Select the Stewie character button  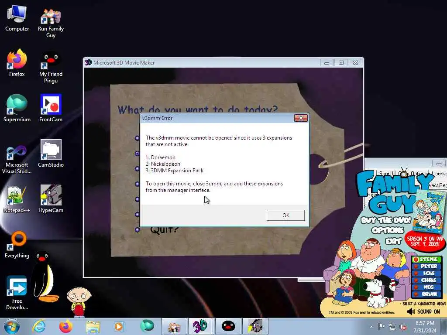tap(426, 259)
